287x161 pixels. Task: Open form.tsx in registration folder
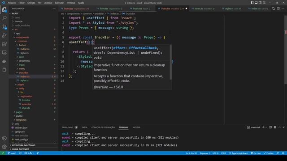tap(26, 100)
